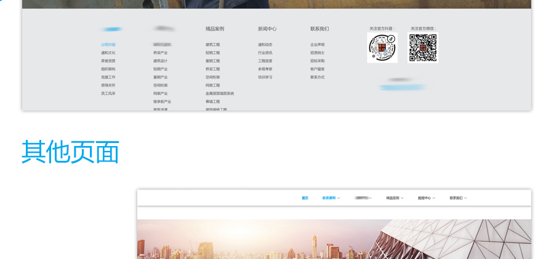Click the Douyin official QR code image
The height and width of the screenshot is (259, 554).
click(x=382, y=48)
